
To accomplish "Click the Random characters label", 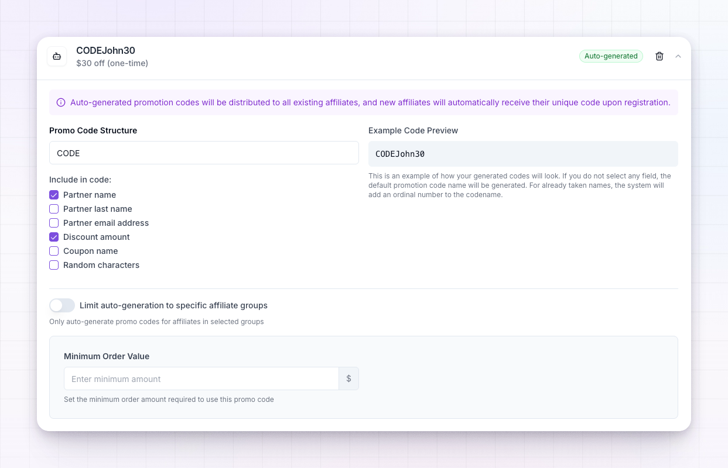I will click(x=101, y=265).
